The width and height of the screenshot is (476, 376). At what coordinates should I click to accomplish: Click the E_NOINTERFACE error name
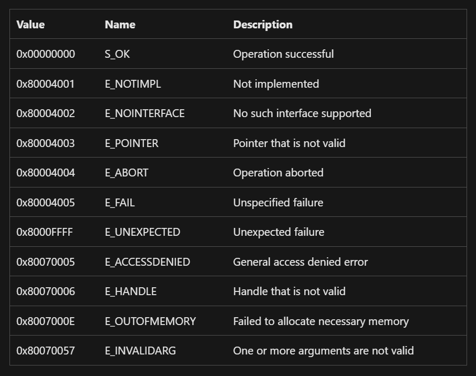tap(144, 113)
